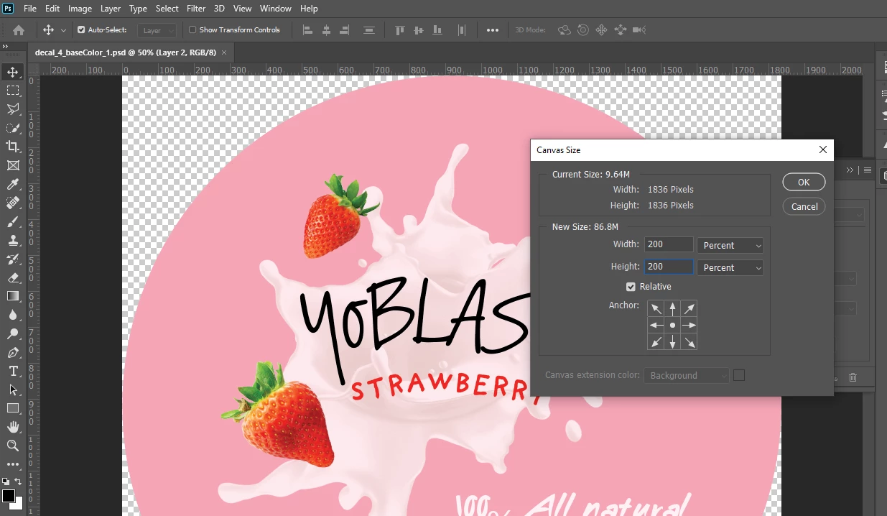Set anchor to bottom-center arrow
The width and height of the screenshot is (887, 516).
pos(672,342)
